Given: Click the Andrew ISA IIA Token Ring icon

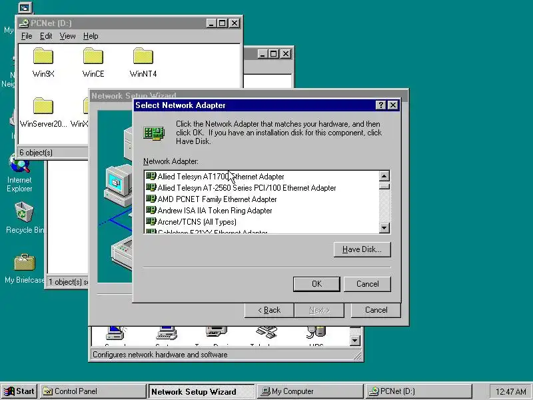Looking at the screenshot, I should pyautogui.click(x=151, y=210).
